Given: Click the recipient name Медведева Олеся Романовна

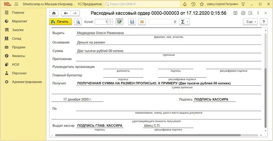Looking at the screenshot, I should [x=101, y=33].
